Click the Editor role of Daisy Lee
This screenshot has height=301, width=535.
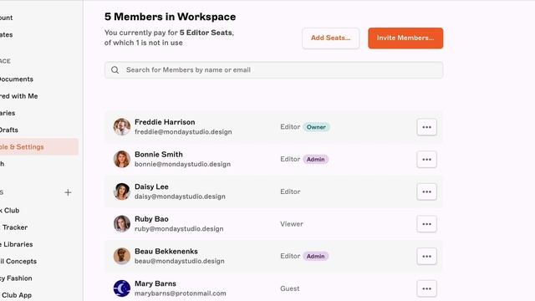click(x=290, y=191)
